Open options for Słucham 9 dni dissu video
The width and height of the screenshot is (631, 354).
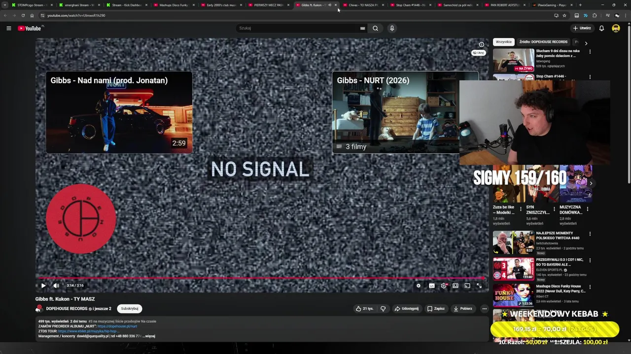point(590,52)
